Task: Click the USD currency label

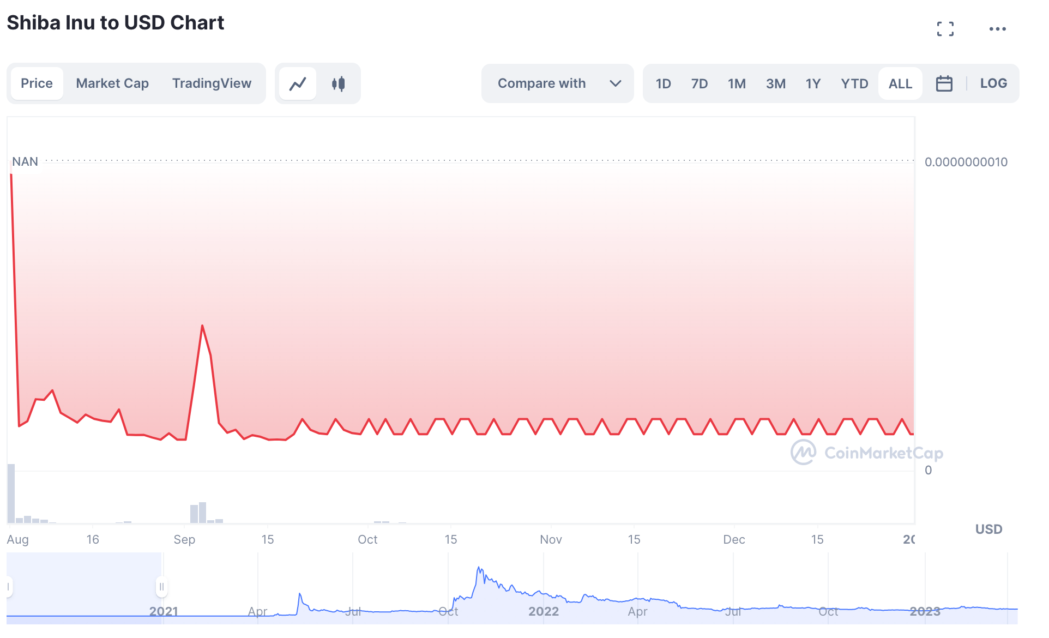Action: click(x=988, y=529)
